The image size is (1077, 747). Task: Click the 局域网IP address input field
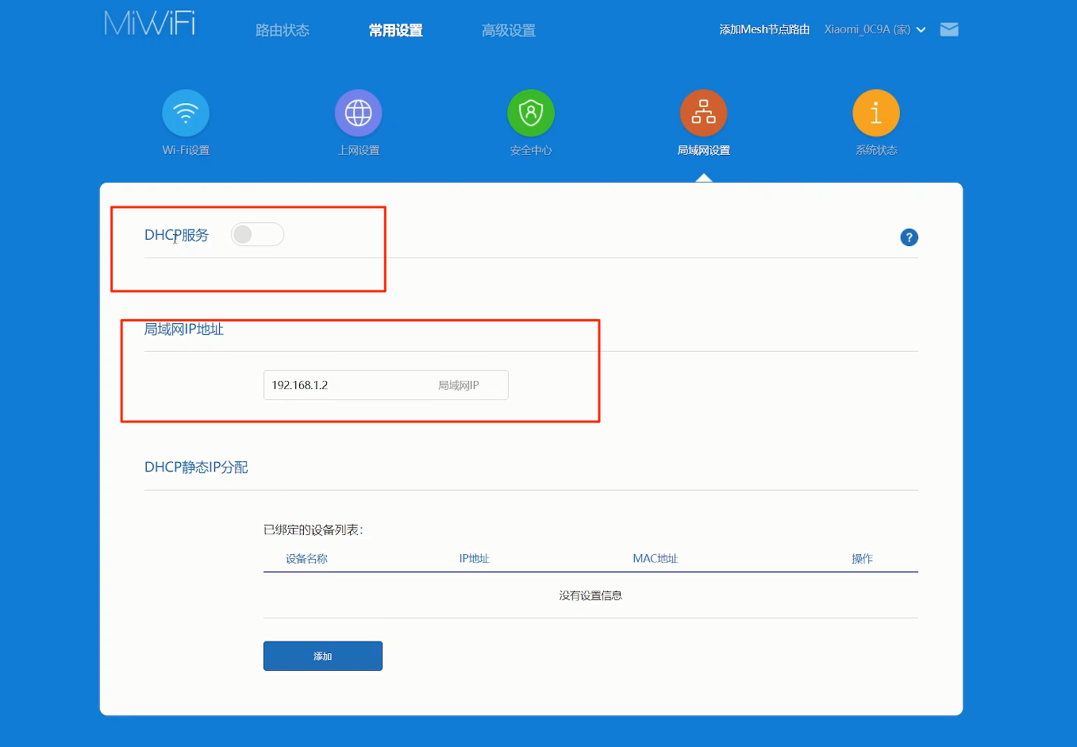386,385
